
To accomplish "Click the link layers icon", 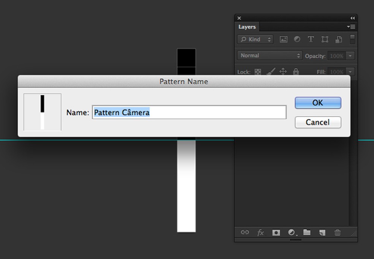I will point(245,232).
